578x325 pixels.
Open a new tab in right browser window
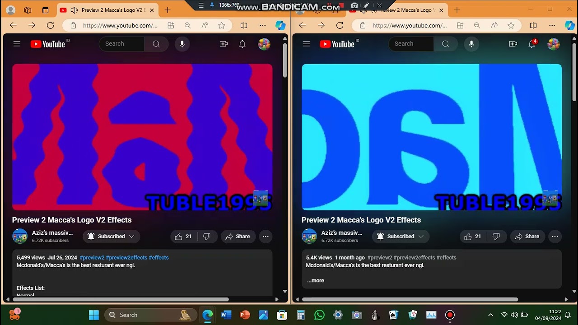[457, 10]
